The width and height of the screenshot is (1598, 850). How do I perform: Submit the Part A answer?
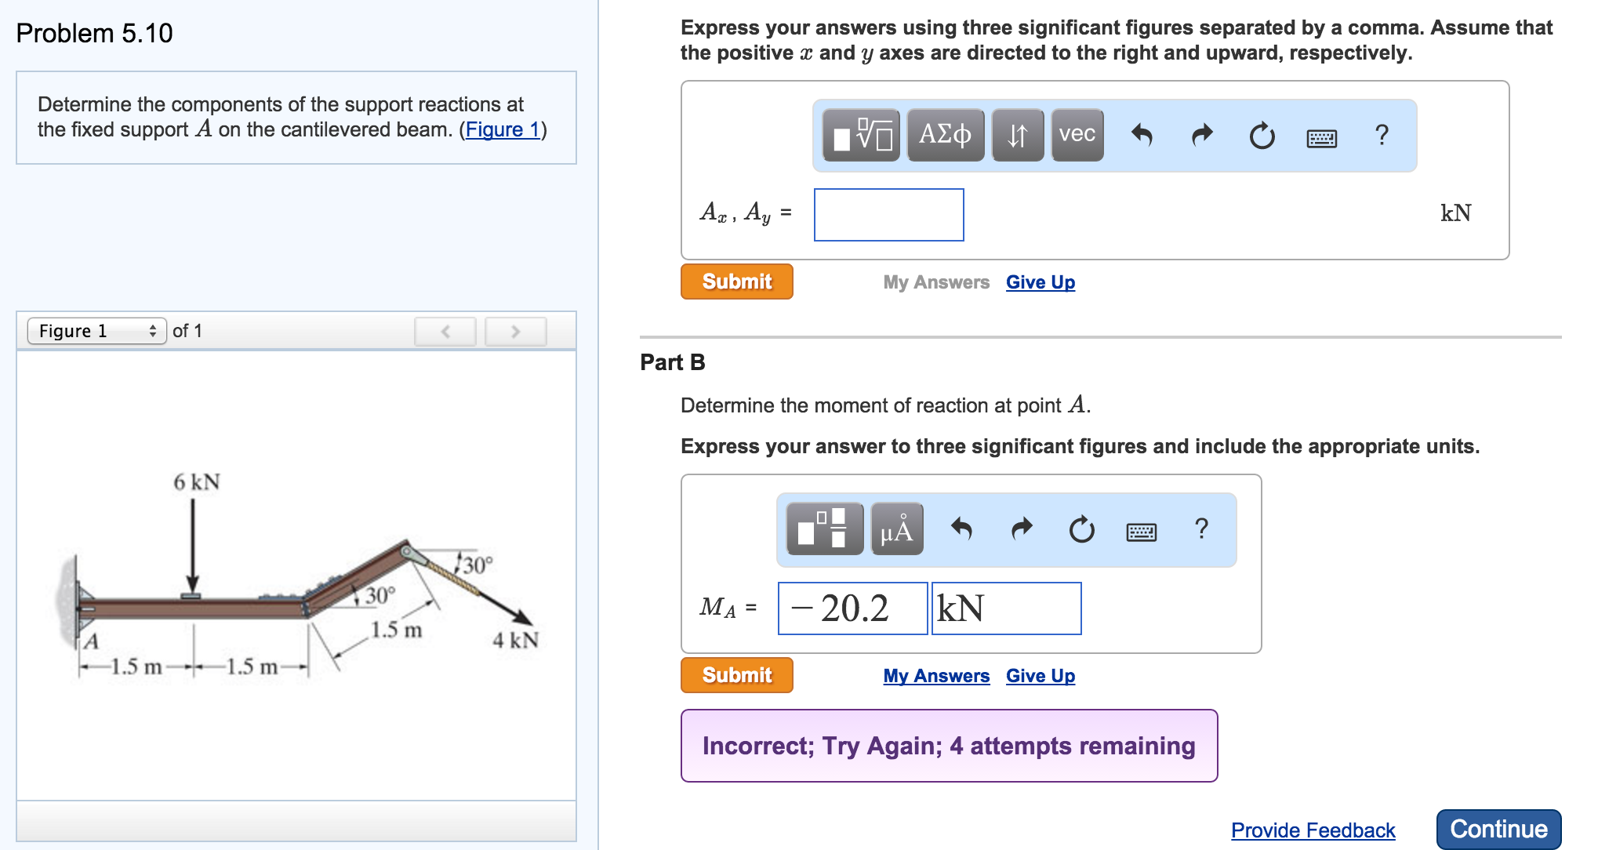(x=736, y=281)
